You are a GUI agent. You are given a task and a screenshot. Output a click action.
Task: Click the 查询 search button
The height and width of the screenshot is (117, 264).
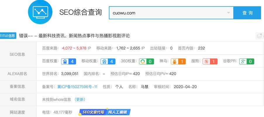(247, 13)
